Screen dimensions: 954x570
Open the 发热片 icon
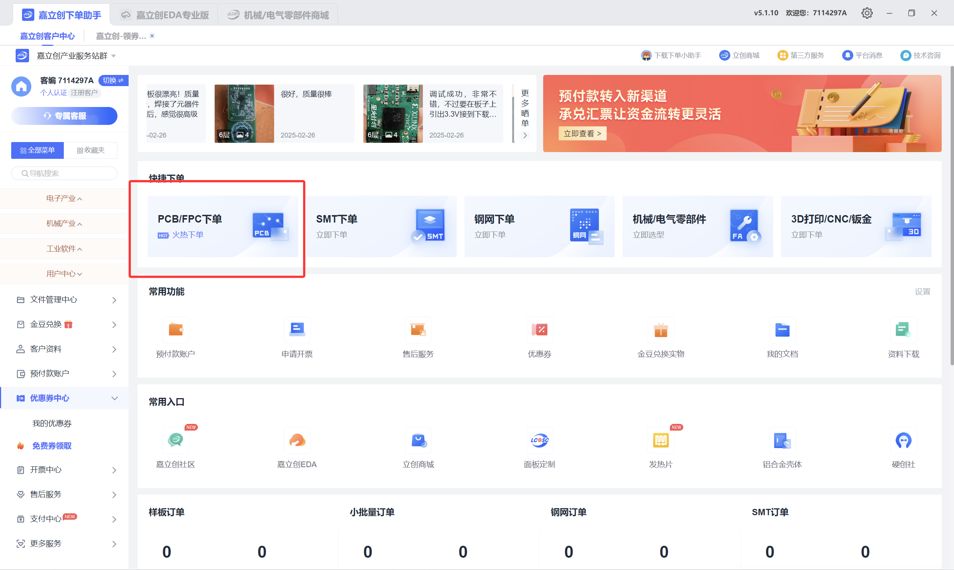point(661,440)
